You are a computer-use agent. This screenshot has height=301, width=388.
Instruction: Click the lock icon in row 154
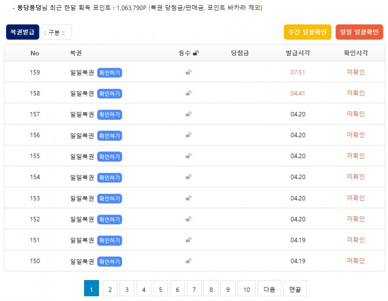189,177
